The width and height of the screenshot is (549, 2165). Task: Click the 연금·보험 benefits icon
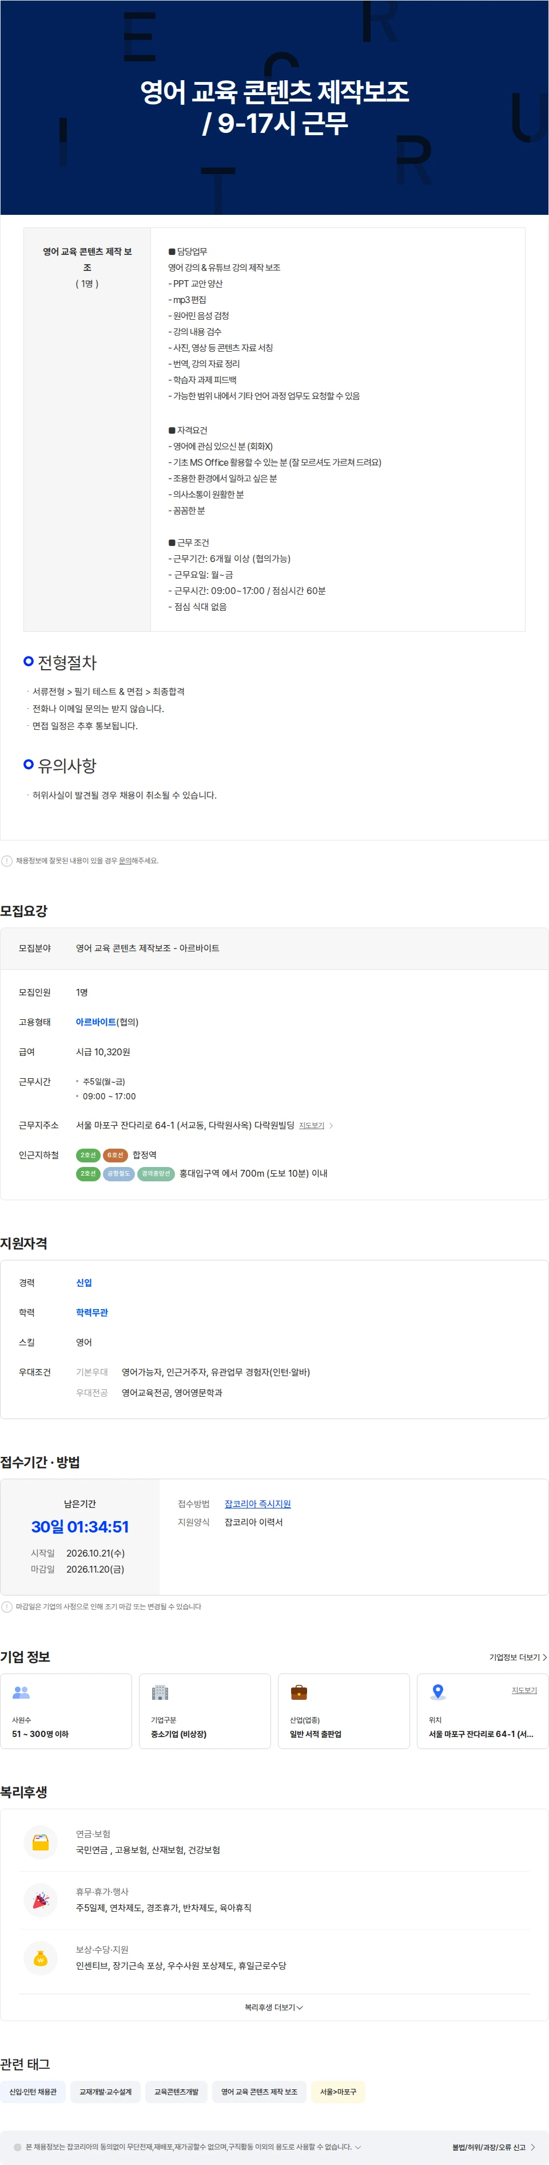[x=40, y=1841]
